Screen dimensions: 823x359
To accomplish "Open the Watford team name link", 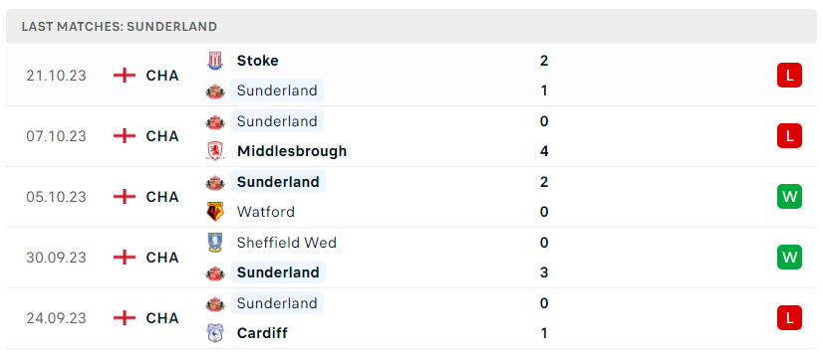I will [266, 212].
